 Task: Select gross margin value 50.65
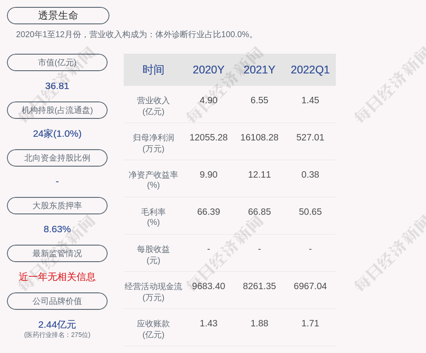(x=310, y=212)
